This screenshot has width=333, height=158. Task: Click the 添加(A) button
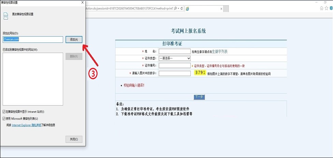coord(74,39)
